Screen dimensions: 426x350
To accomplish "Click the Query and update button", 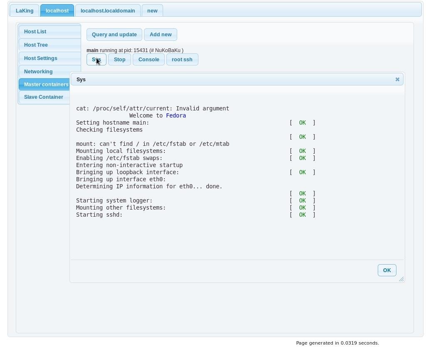I will pyautogui.click(x=114, y=35).
